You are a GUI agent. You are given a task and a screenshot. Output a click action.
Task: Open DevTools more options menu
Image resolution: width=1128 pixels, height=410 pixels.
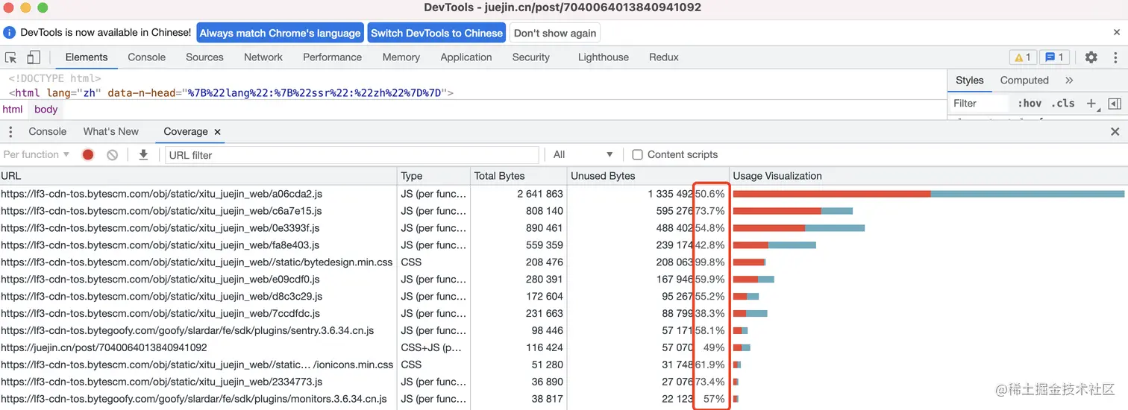tap(1114, 57)
